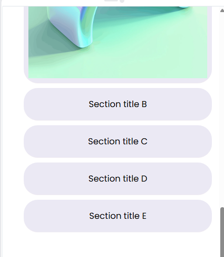Screen dimensions: 224x257
Task: Click the white margin left of the sections
Action: (13, 131)
